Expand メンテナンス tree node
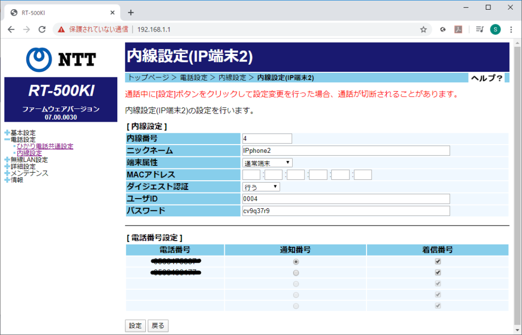This screenshot has width=522, height=335. pos(7,173)
